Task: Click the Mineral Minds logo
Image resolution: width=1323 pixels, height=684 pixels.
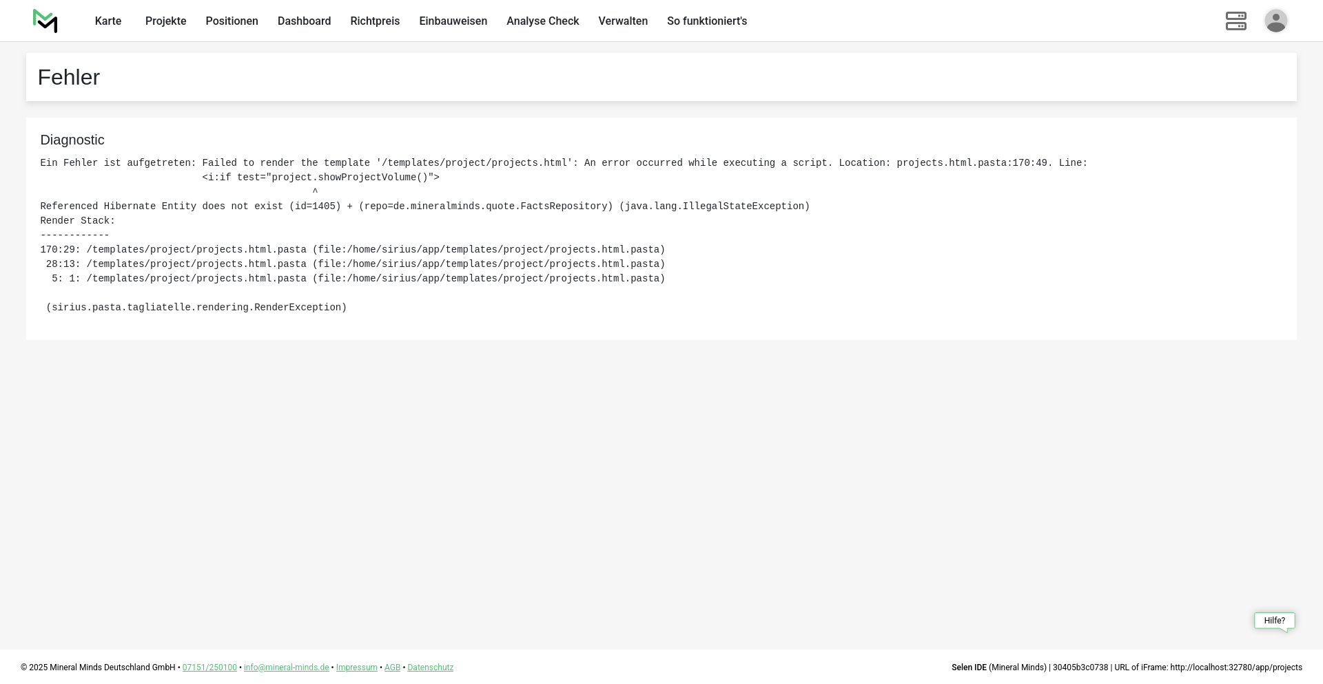Action: point(45,21)
